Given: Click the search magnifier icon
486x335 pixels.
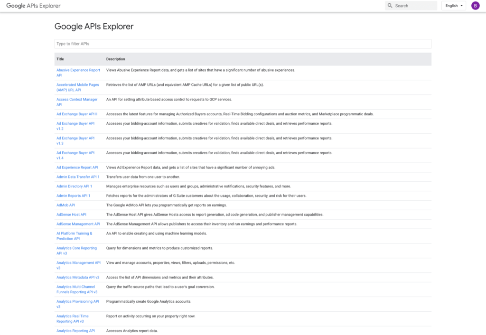Looking at the screenshot, I should pyautogui.click(x=390, y=6).
